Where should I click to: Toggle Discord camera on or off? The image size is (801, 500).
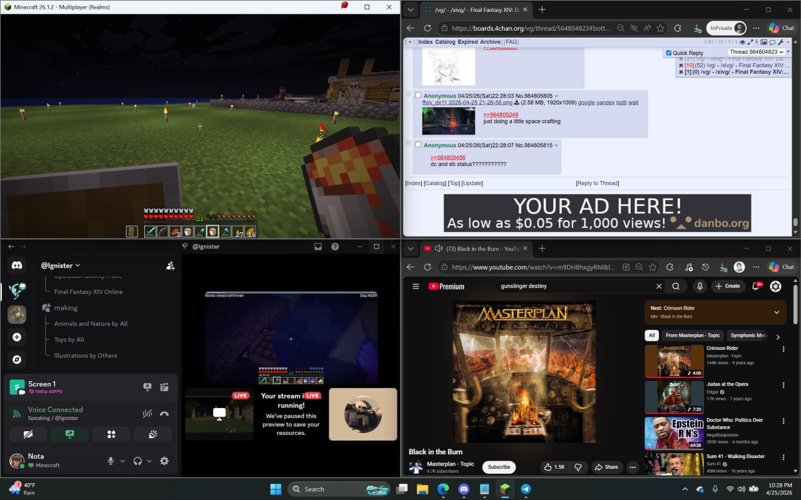point(28,434)
